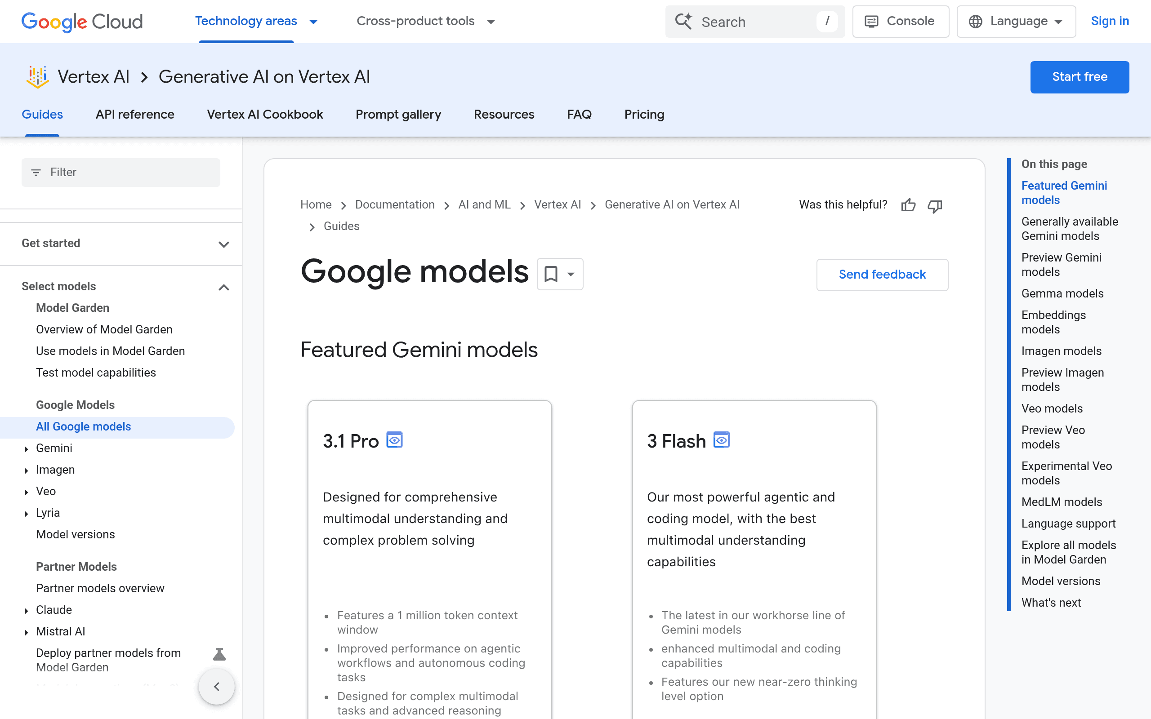This screenshot has height=719, width=1151.
Task: Click the experimental flask icon beside Deploy partner models
Action: [219, 654]
